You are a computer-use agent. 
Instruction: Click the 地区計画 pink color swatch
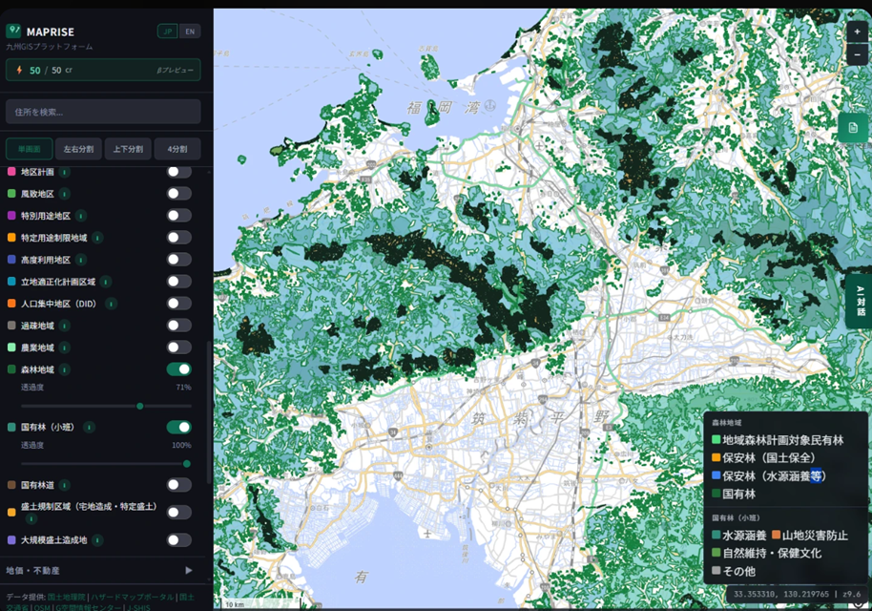tap(11, 172)
